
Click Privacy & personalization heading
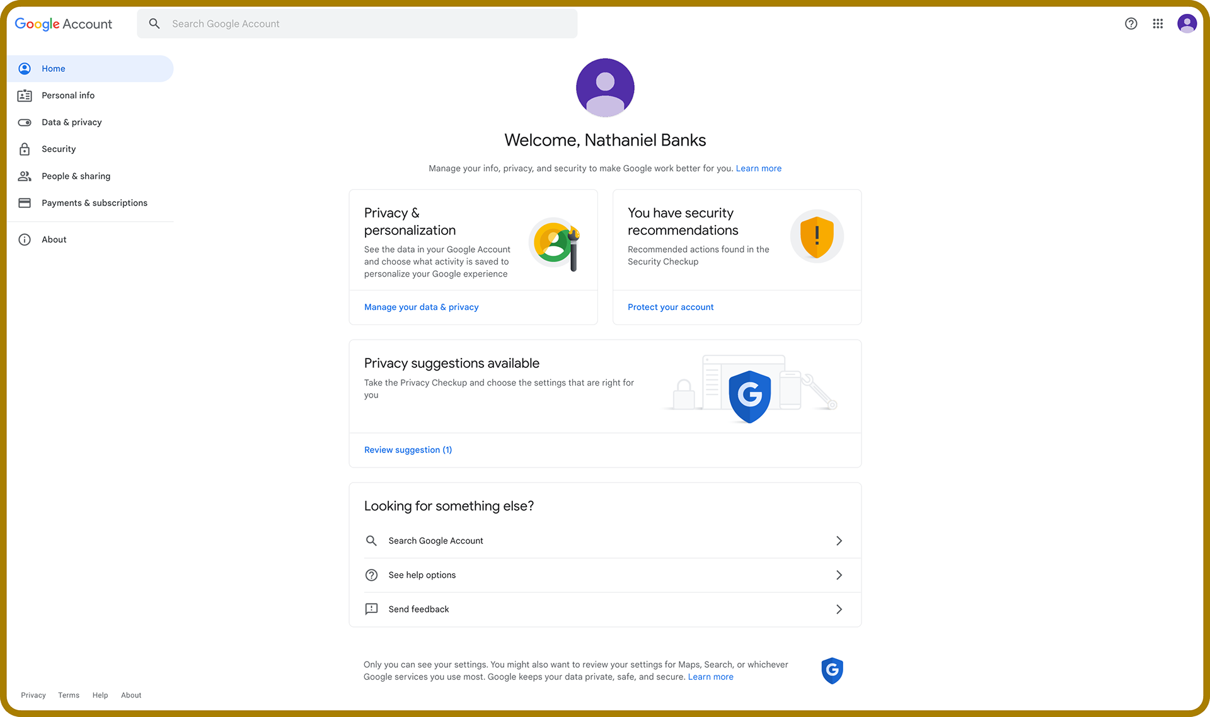click(x=410, y=222)
